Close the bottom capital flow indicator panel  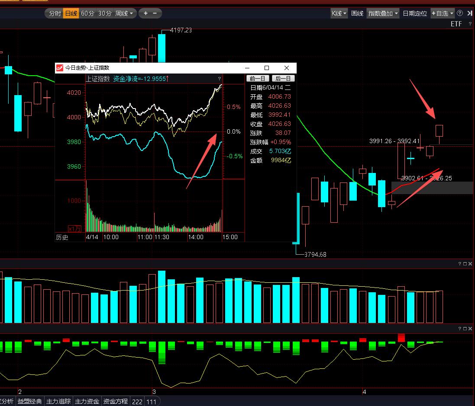click(x=470, y=329)
